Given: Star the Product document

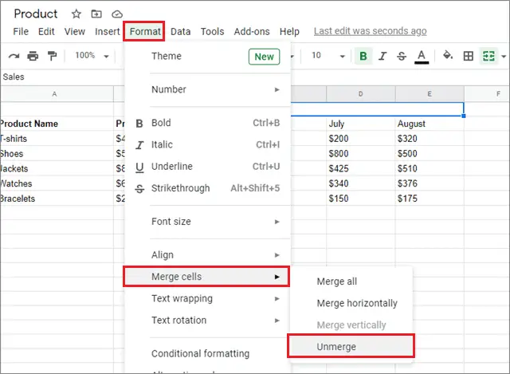Looking at the screenshot, I should [76, 14].
